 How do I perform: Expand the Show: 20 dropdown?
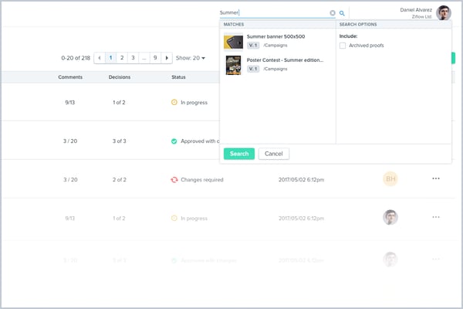(x=191, y=58)
